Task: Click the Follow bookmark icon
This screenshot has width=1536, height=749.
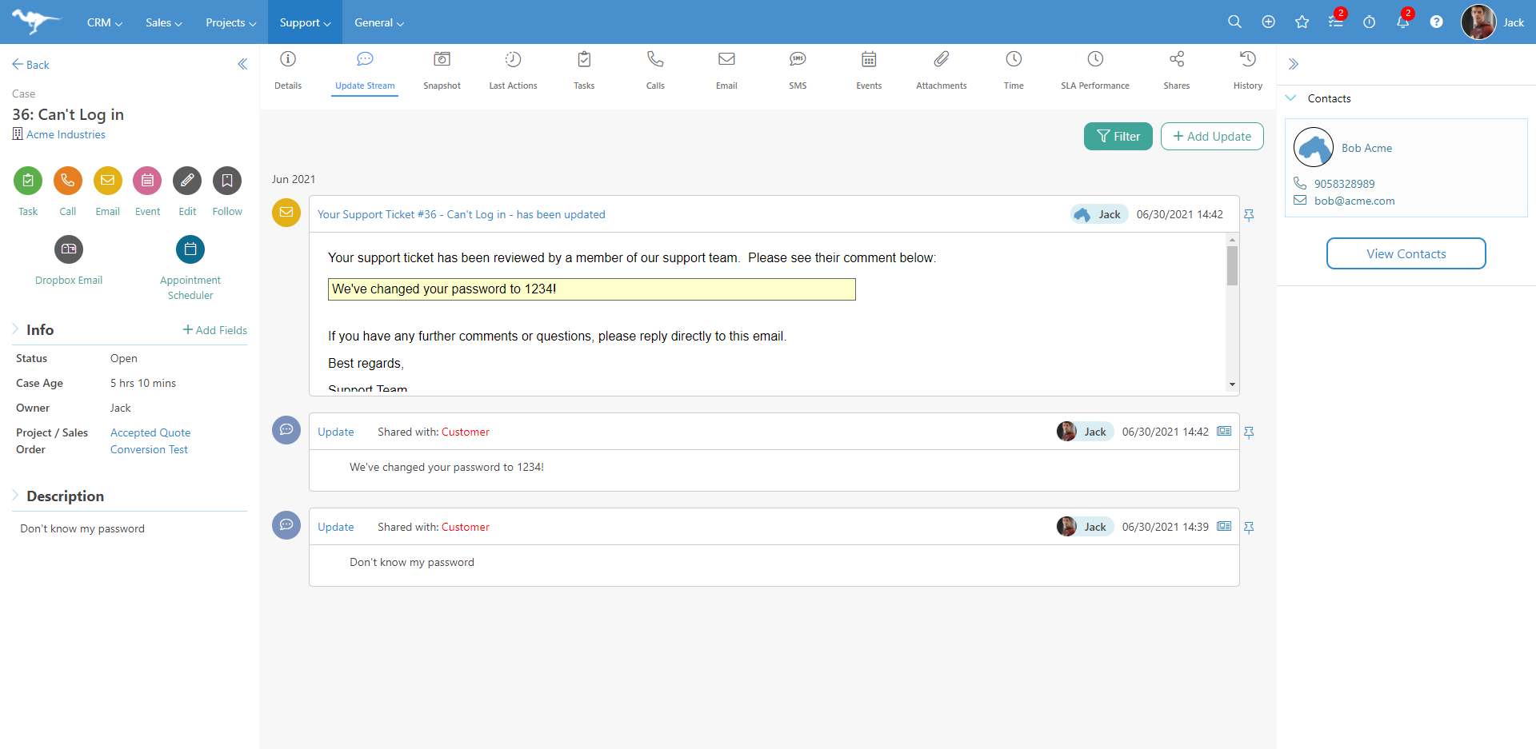Action: click(x=227, y=181)
